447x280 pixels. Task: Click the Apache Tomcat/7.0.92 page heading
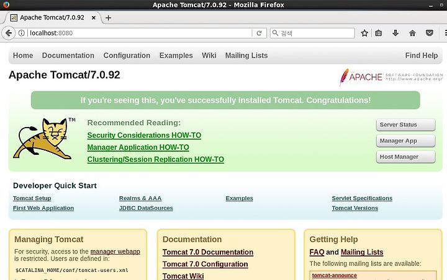65,75
